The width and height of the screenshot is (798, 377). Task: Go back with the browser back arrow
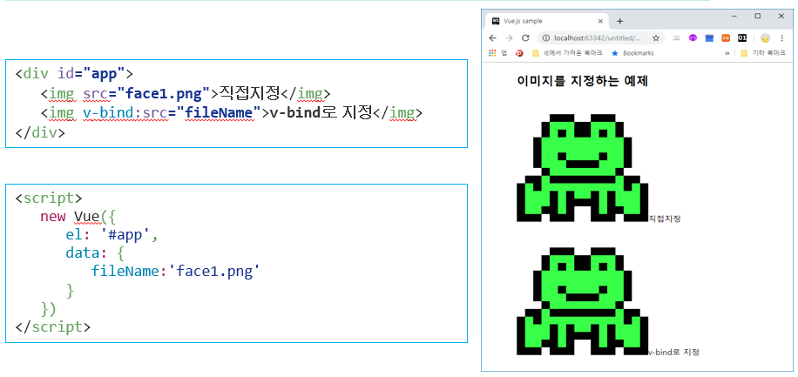point(492,38)
